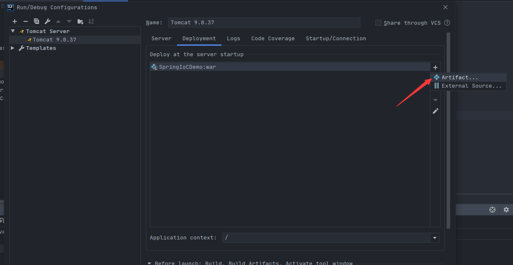Choose Artifact... from popup menu
Screen dimensions: 513x265
468,78
